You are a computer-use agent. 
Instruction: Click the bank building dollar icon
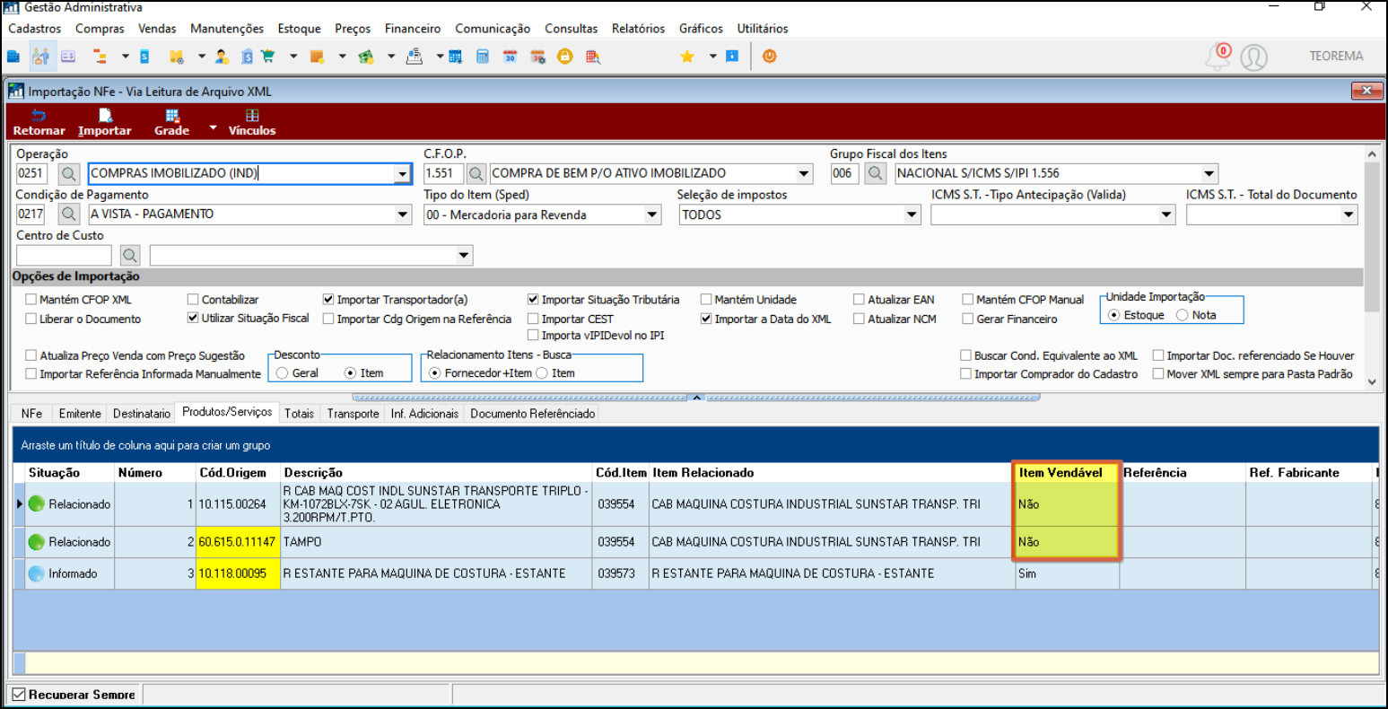tap(247, 57)
